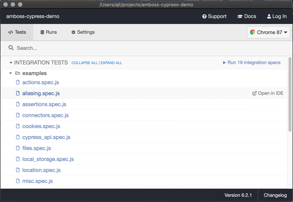Click the examples open-folder icon
Image resolution: width=293 pixels, height=202 pixels.
(18, 73)
